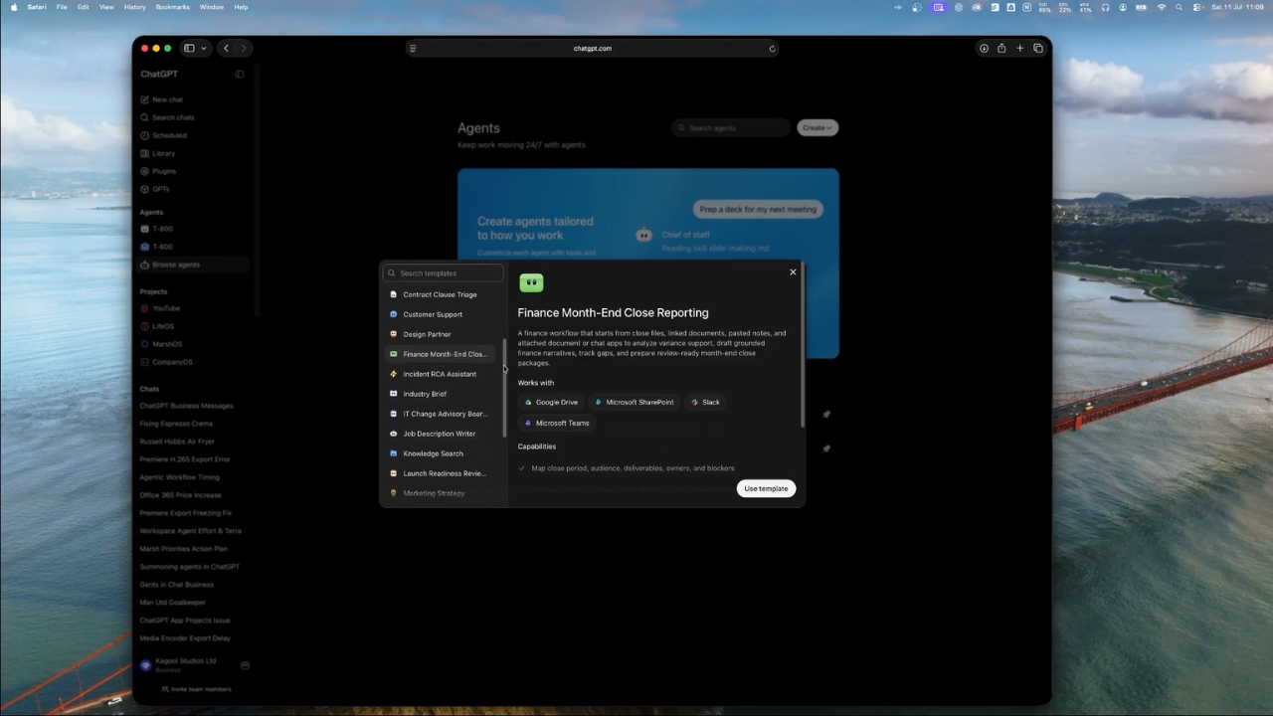Viewport: 1273px width, 716px height.
Task: Open the View menu
Action: (x=106, y=7)
